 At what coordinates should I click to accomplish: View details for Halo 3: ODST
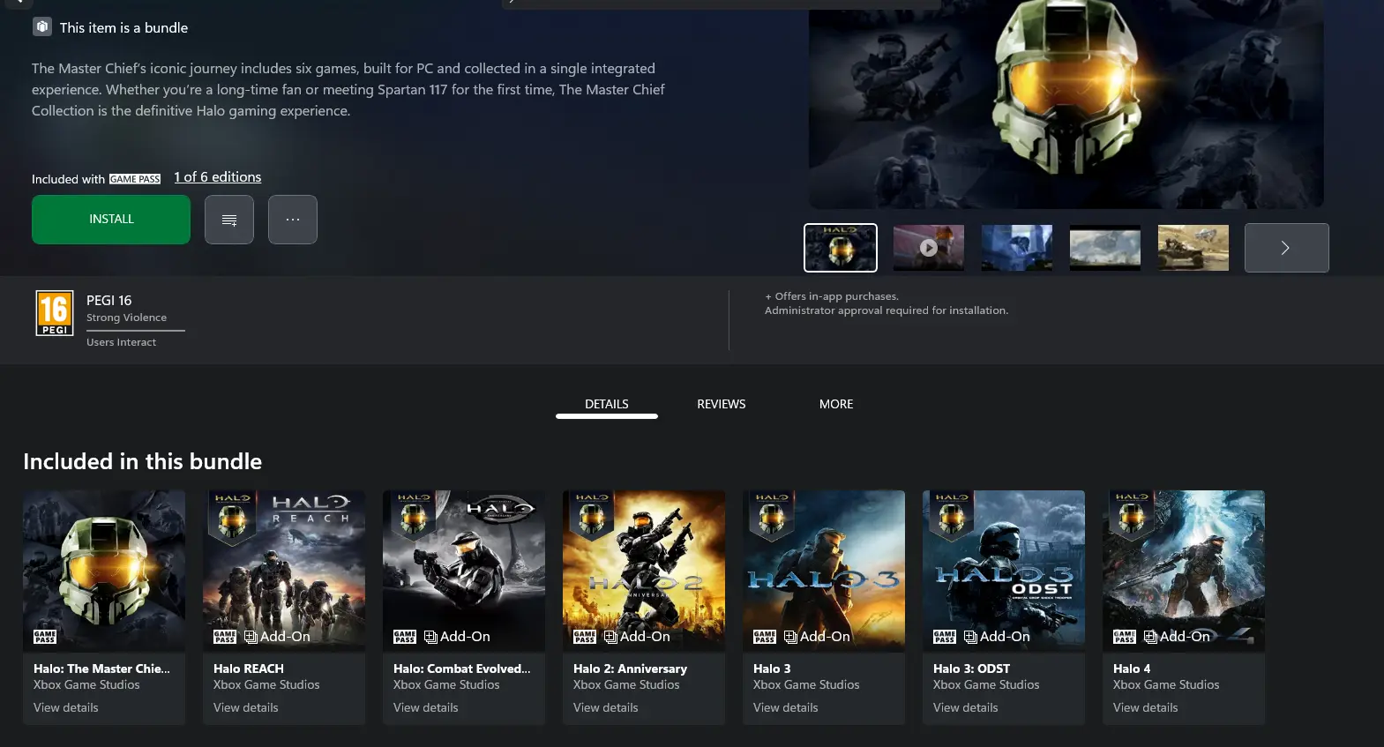click(x=966, y=707)
